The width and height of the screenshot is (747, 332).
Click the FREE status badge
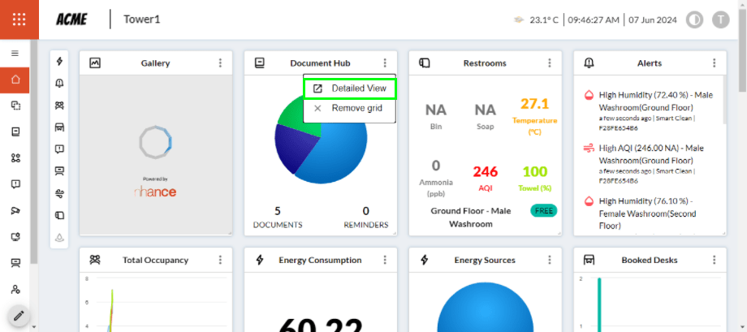[x=542, y=210]
